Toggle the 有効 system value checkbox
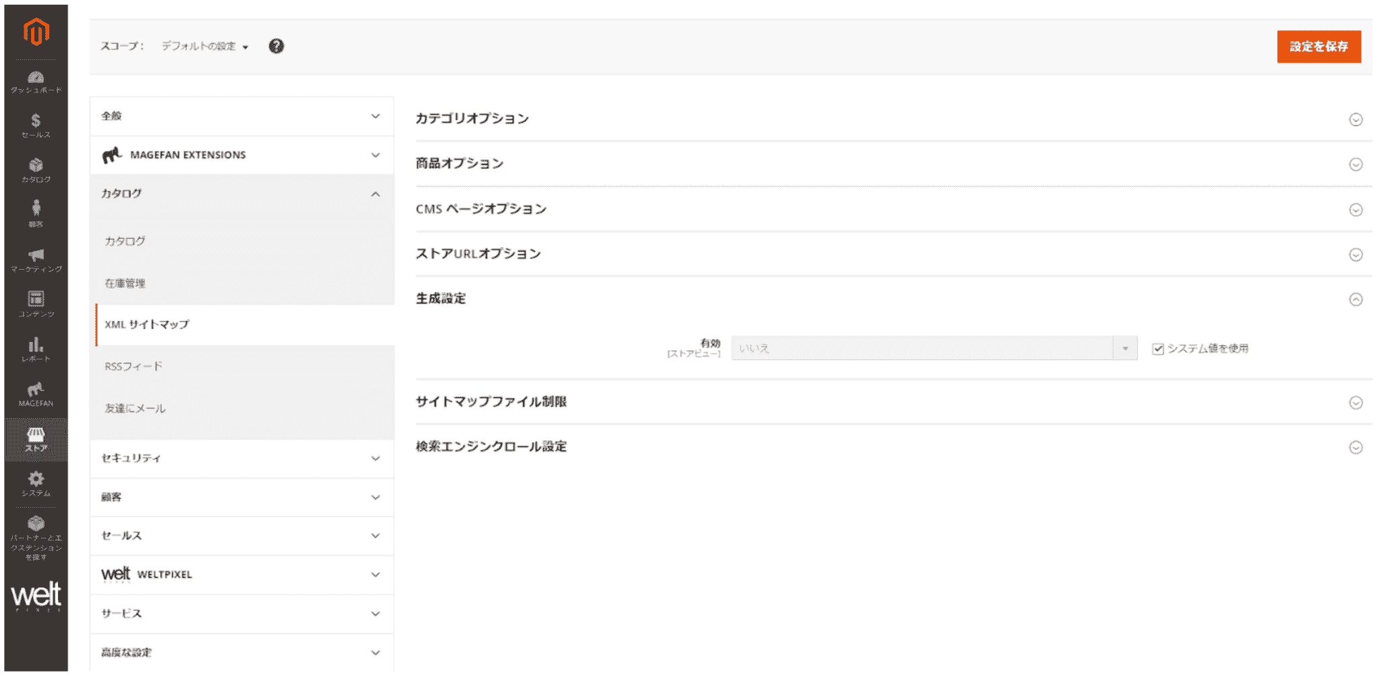Image resolution: width=1382 pixels, height=677 pixels. pos(1158,348)
